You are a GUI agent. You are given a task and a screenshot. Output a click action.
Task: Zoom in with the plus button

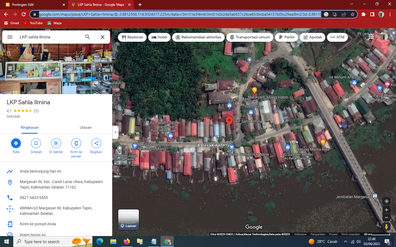[x=386, y=210]
